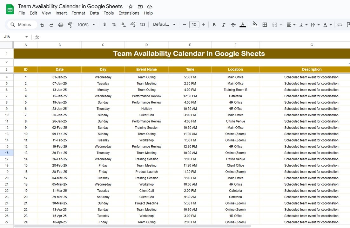
Task: Click the move to folder icon
Action: (140, 6)
